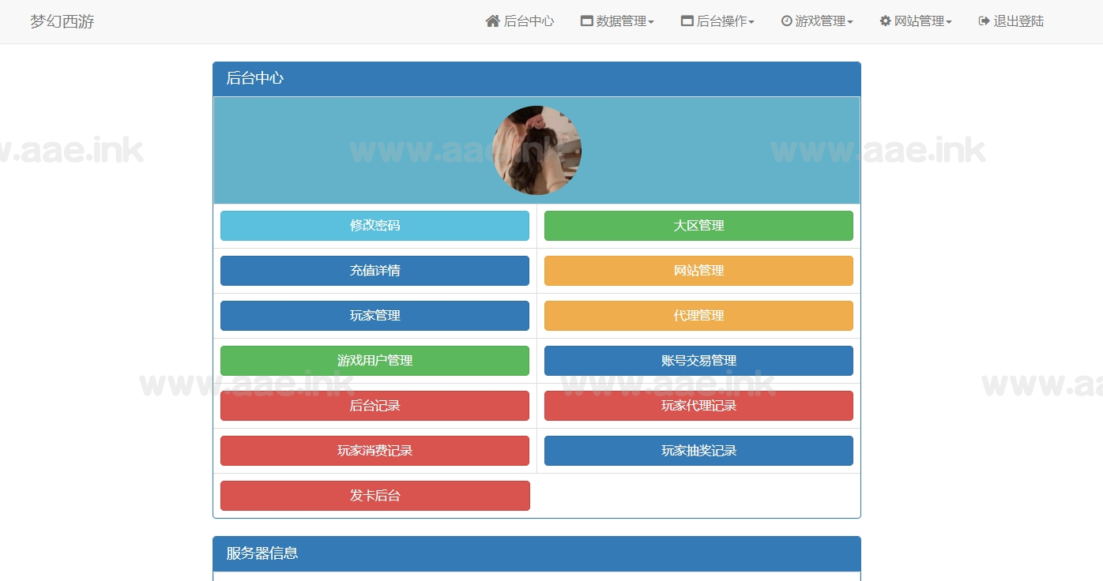This screenshot has width=1103, height=581.
Task: Open 代理管理
Action: [698, 316]
